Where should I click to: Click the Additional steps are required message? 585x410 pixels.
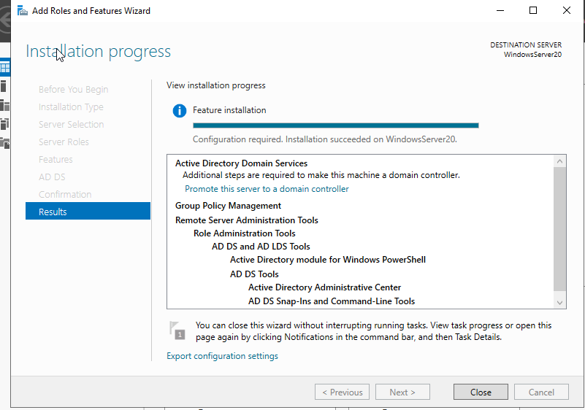(321, 175)
